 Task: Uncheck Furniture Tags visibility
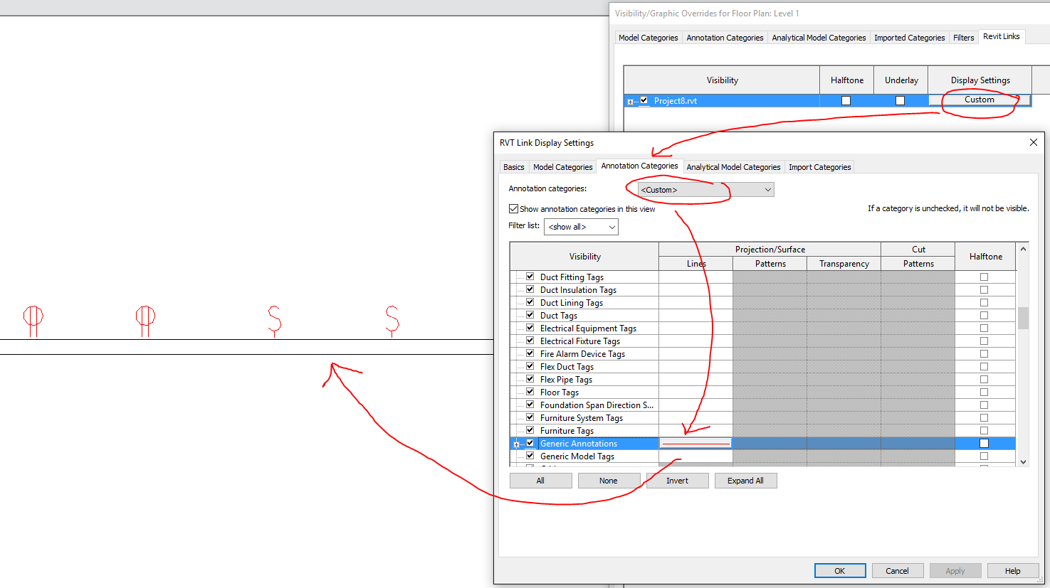530,430
